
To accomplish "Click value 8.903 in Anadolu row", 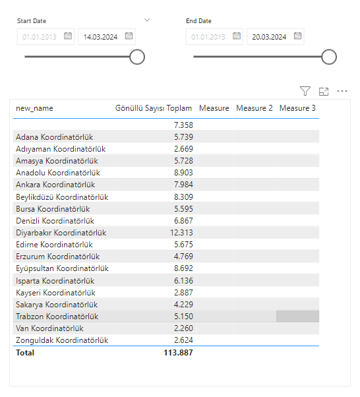I will (183, 173).
